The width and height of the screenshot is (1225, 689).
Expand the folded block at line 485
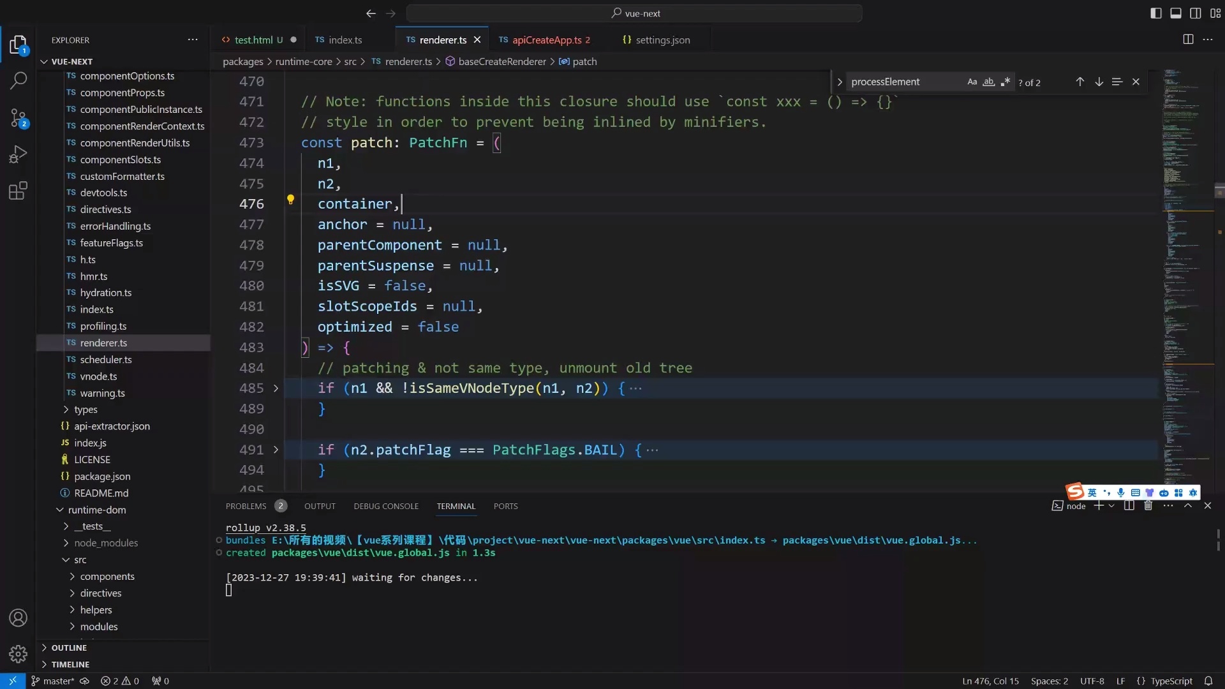coord(276,388)
